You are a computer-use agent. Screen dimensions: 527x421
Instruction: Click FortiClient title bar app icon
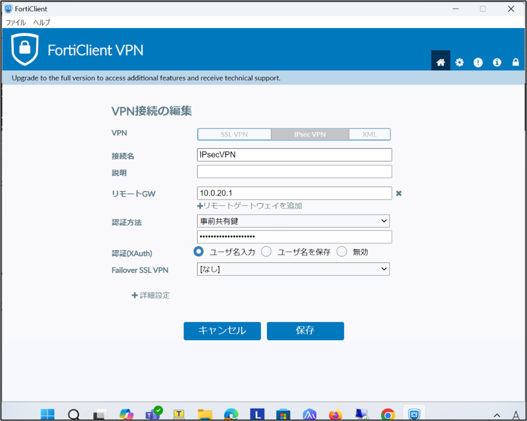[x=8, y=9]
